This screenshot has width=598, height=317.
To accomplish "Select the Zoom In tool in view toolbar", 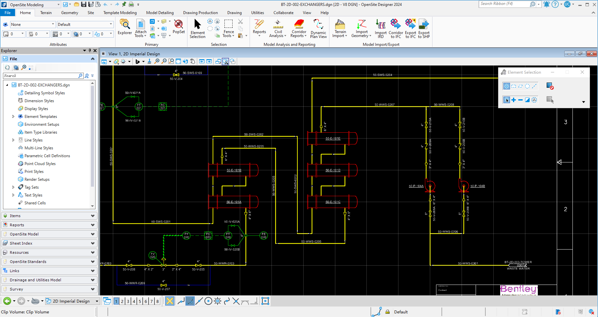I will pyautogui.click(x=157, y=61).
